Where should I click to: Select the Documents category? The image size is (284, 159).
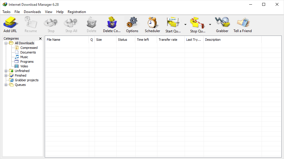[x=28, y=52]
